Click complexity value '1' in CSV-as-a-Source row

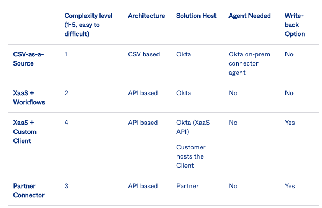tap(66, 54)
